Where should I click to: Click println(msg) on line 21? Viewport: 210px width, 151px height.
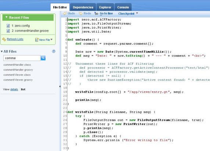point(88,100)
